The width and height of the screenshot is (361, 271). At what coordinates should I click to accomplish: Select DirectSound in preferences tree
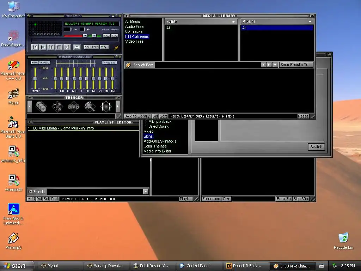click(x=159, y=126)
